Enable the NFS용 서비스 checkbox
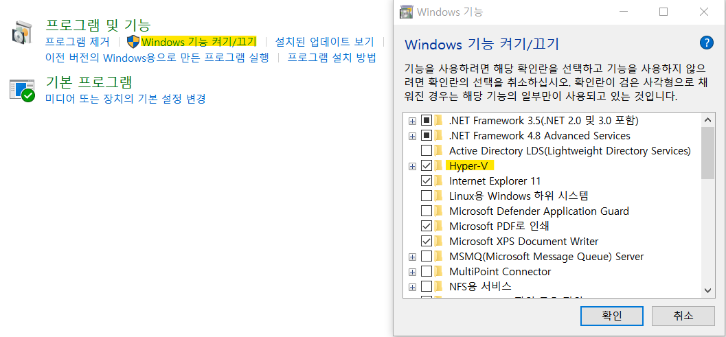This screenshot has height=337, width=726. (427, 286)
